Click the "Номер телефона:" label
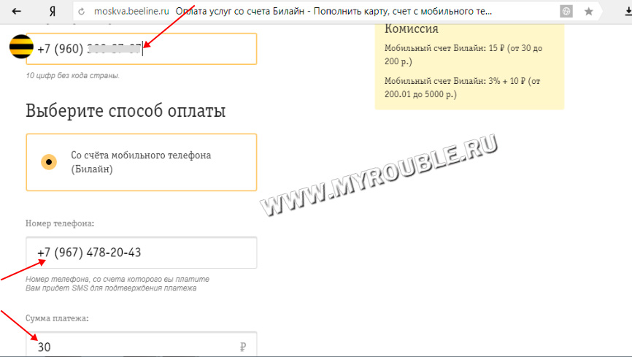 (x=60, y=223)
